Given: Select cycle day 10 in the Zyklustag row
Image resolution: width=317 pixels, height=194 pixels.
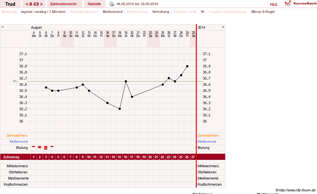Looking at the screenshot, I should click(x=89, y=157).
